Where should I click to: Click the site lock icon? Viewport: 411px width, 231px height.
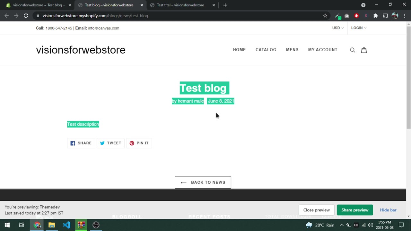click(x=38, y=15)
